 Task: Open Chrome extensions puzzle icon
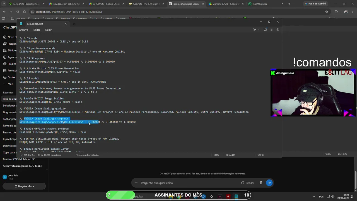coord(336,12)
